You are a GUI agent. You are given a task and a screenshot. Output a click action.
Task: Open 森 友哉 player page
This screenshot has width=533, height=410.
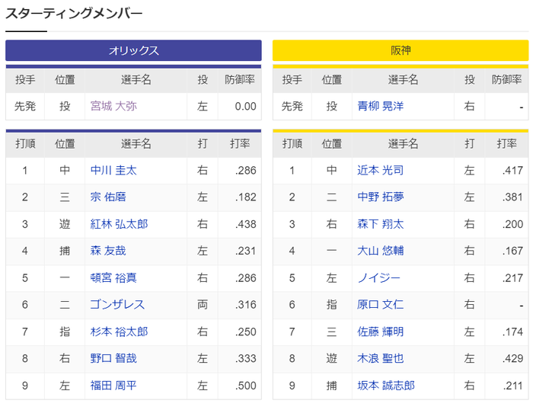pos(108,251)
